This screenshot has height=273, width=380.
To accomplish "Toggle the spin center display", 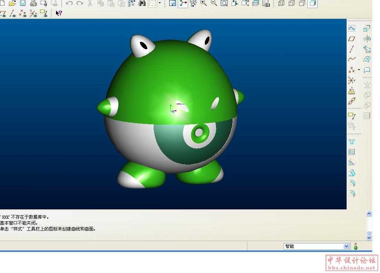I will pyautogui.click(x=183, y=3).
